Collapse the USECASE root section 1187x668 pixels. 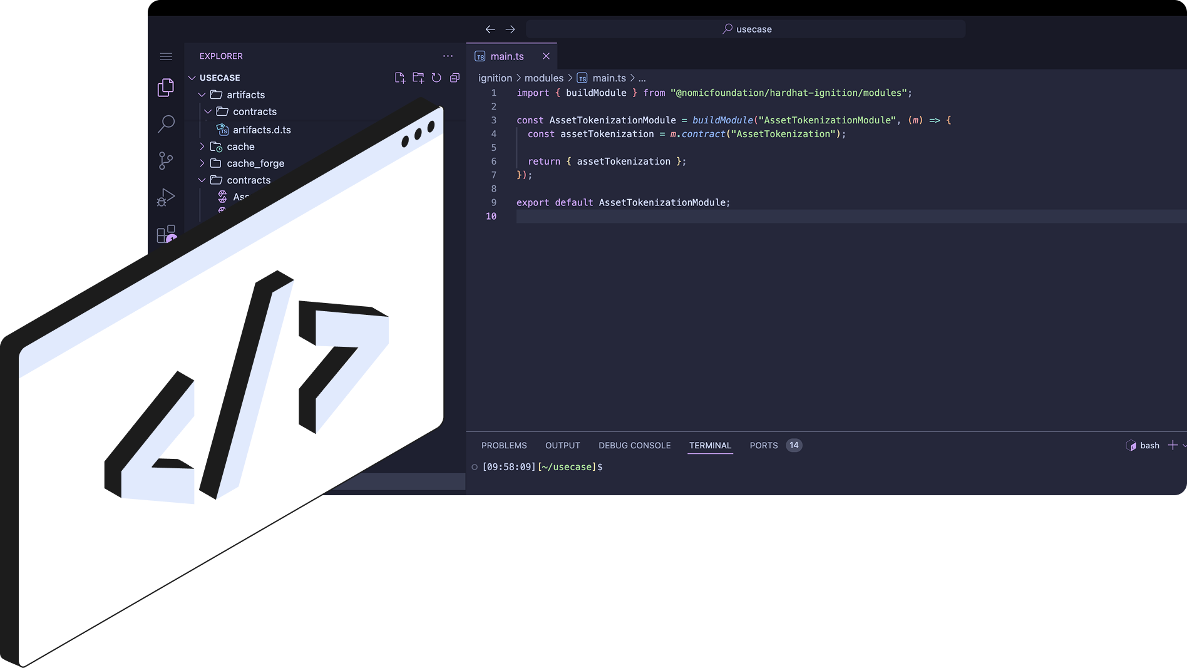[192, 78]
